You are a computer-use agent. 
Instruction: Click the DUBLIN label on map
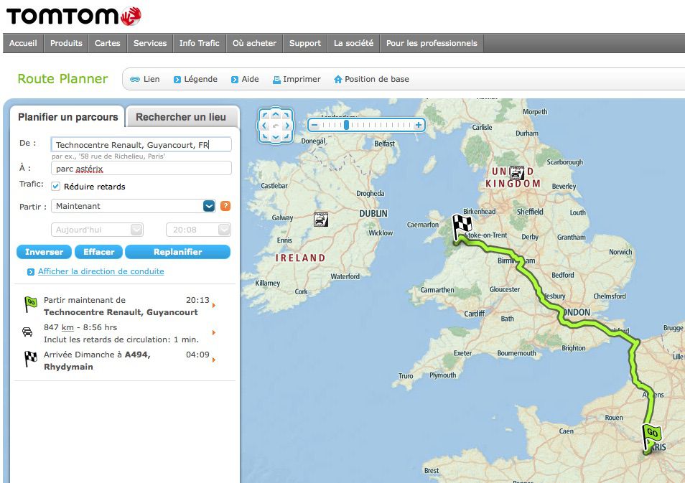(x=373, y=214)
